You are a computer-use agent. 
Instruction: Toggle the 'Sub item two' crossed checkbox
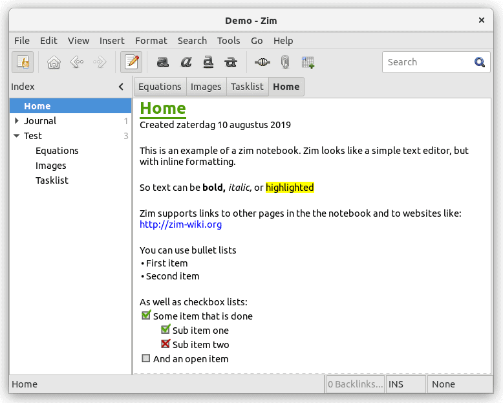[166, 343]
